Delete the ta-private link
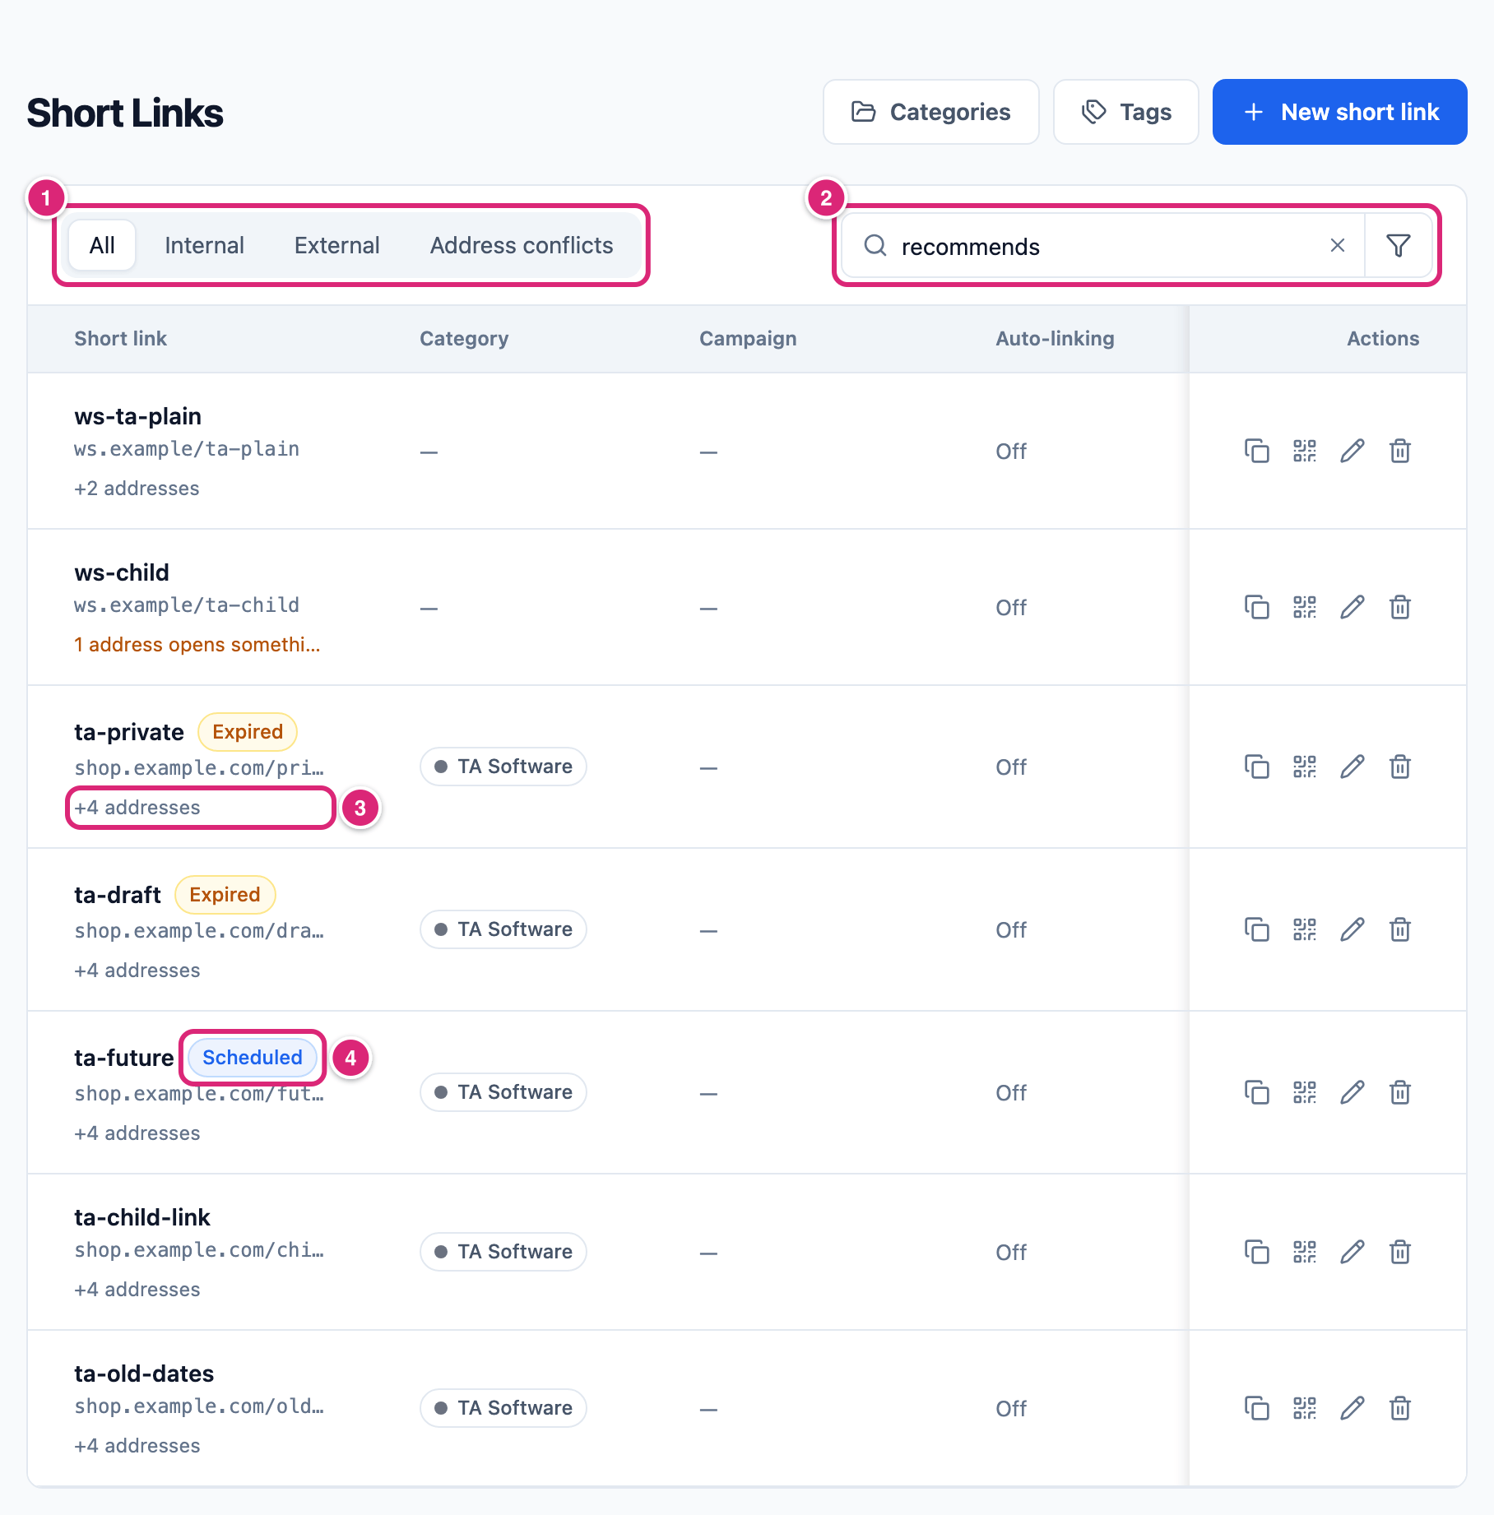The width and height of the screenshot is (1494, 1515). (1399, 767)
